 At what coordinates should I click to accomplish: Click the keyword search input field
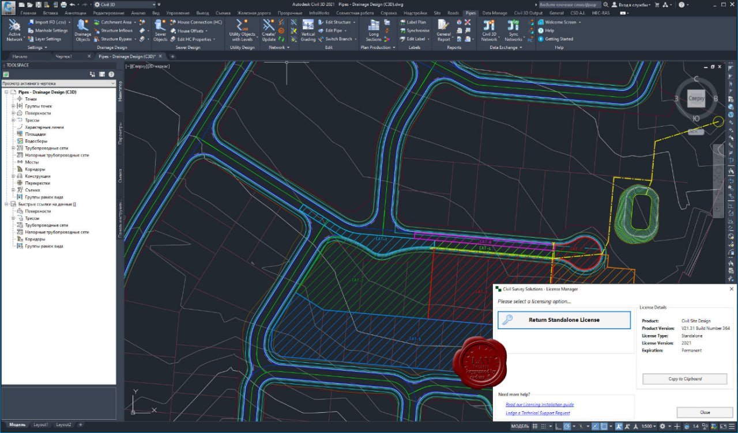[x=568, y=5]
